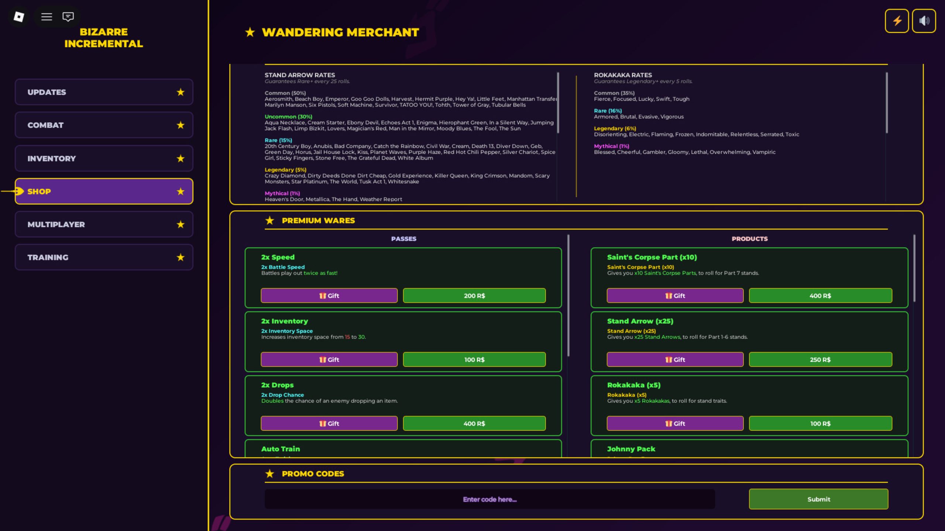The height and width of the screenshot is (531, 945).
Task: Switch to the Inventory tab
Action: [x=104, y=159]
